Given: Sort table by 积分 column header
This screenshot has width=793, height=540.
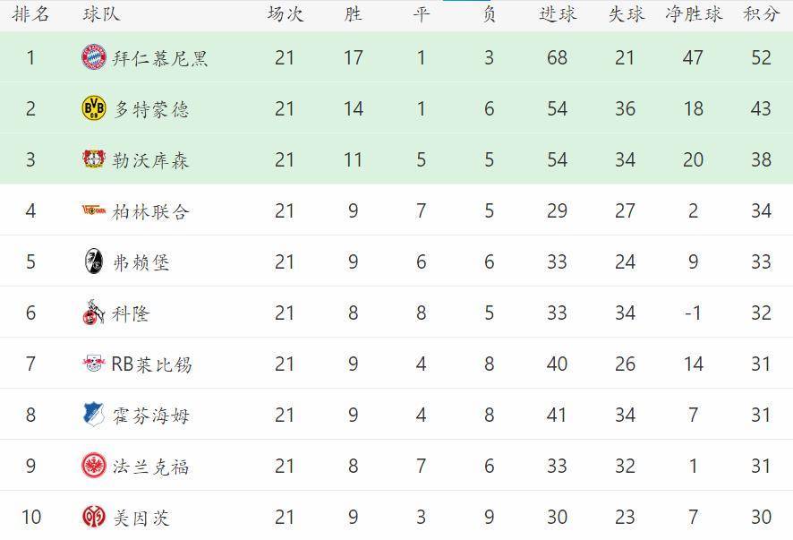Looking at the screenshot, I should (x=761, y=14).
